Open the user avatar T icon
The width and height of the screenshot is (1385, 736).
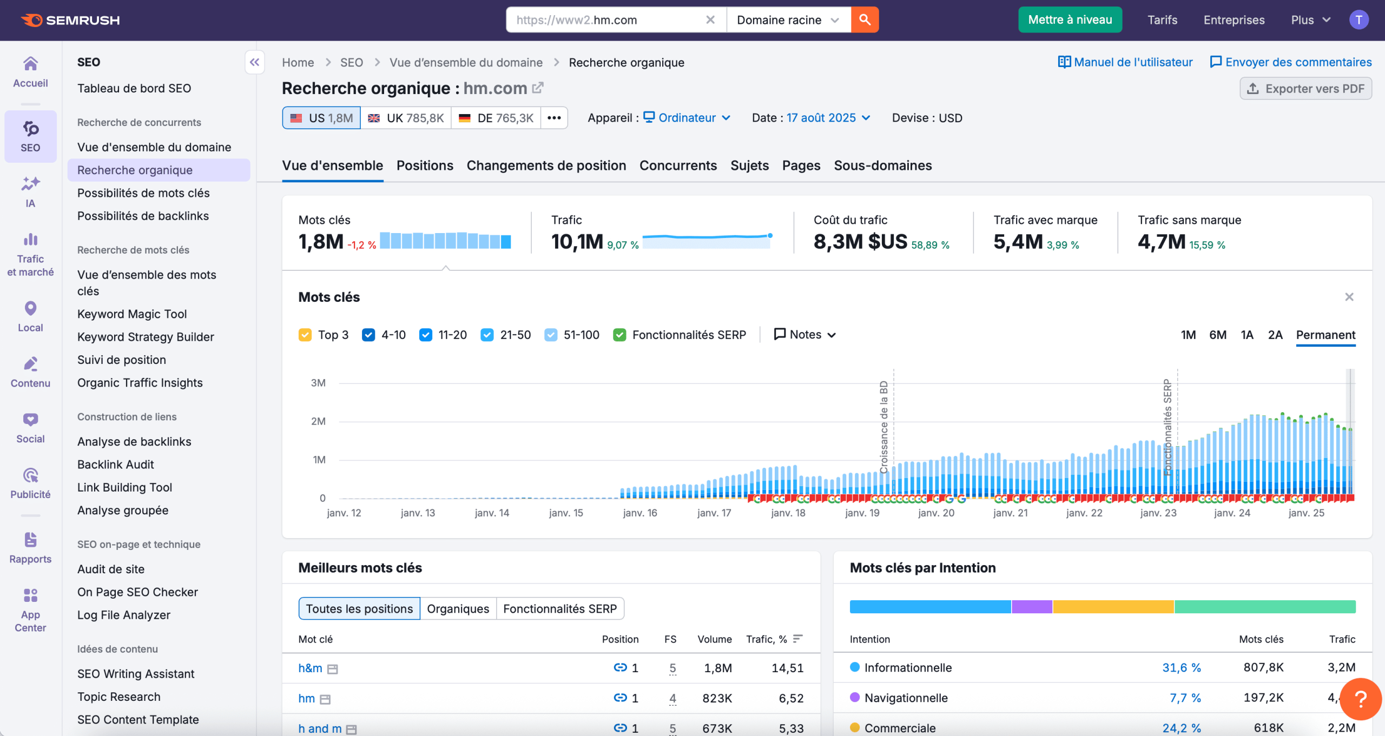pos(1358,20)
